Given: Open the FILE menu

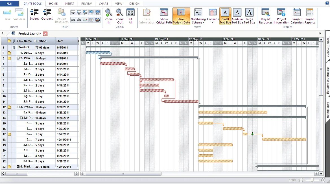Looking at the screenshot, I should click(x=9, y=4).
